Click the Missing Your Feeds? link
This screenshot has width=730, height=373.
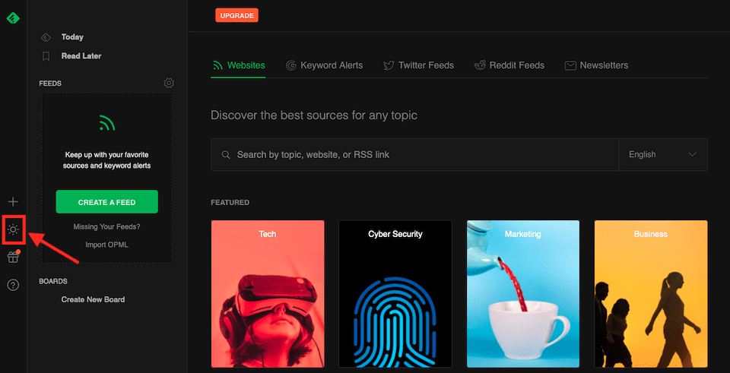click(106, 226)
